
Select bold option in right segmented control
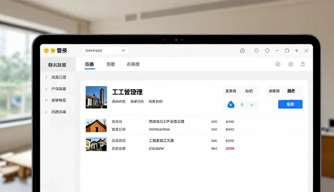291,91
